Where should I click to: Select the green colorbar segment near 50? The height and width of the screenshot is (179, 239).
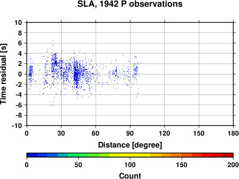[x=78, y=155]
